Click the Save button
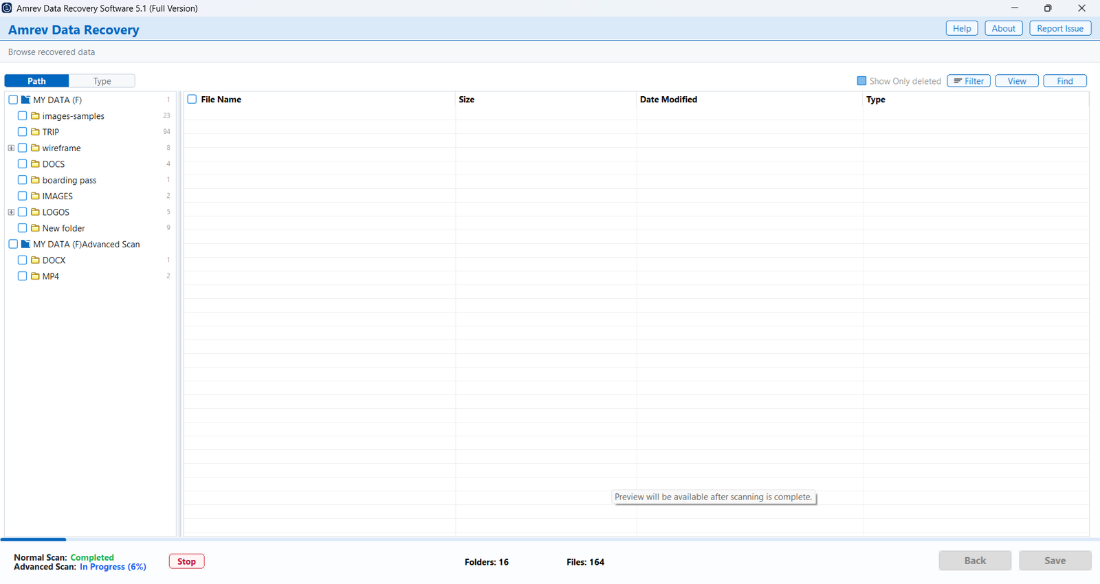Image resolution: width=1100 pixels, height=584 pixels. tap(1055, 561)
